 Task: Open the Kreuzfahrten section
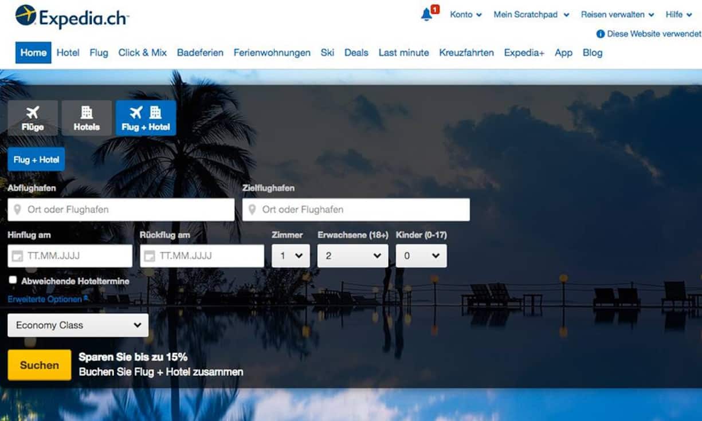(466, 52)
